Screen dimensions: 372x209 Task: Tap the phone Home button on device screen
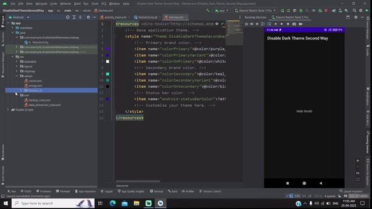click(x=305, y=183)
